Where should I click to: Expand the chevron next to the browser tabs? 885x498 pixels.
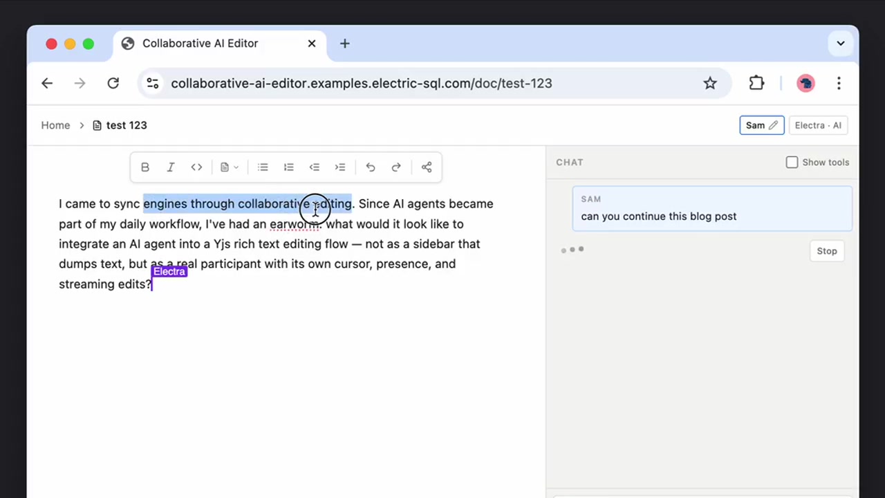click(841, 43)
